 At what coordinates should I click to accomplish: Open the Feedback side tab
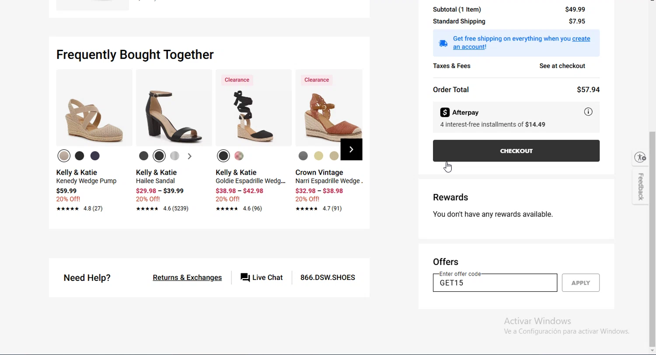click(x=641, y=187)
